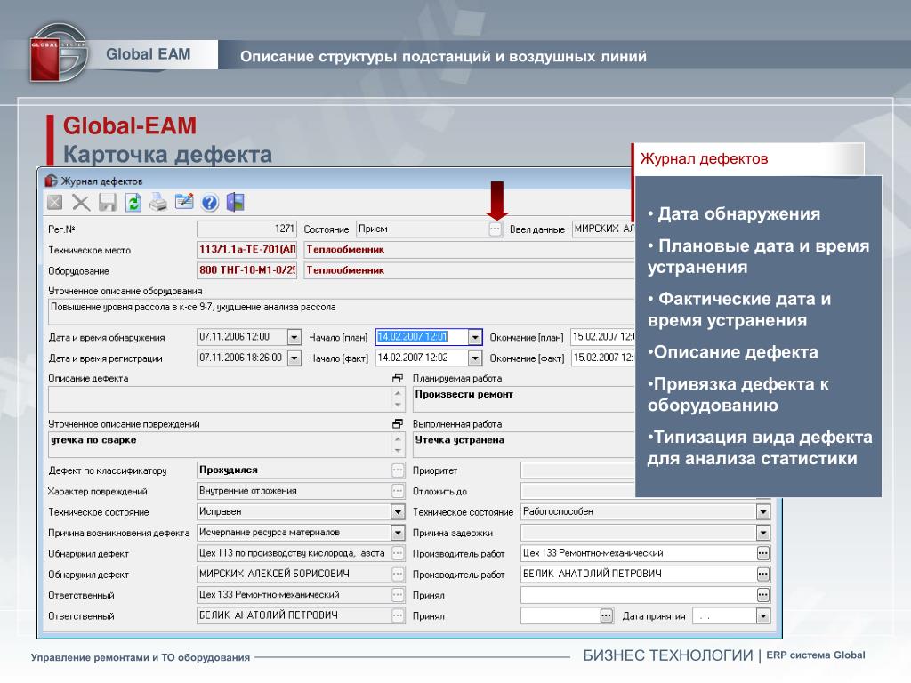The width and height of the screenshot is (911, 683).
Task: Expand the Уточненное описание повреждений window icon
Action: tap(398, 424)
